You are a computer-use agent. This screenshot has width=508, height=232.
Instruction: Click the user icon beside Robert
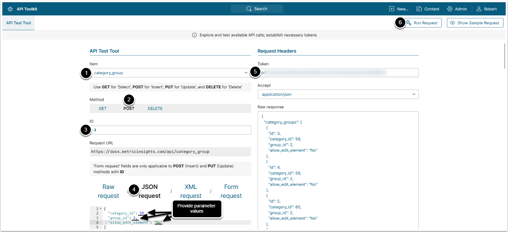(x=479, y=9)
